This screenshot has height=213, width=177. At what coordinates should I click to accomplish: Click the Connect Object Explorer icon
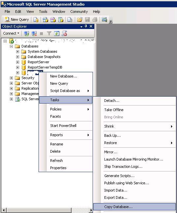point(26,33)
